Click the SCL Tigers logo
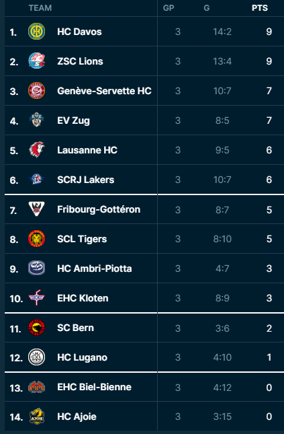 pyautogui.click(x=36, y=239)
